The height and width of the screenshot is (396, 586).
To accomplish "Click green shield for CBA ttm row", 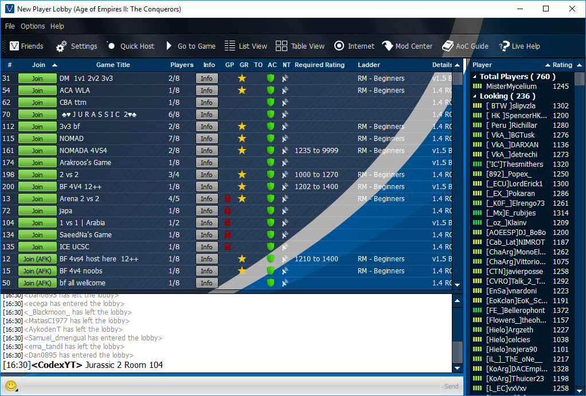I will (x=271, y=103).
